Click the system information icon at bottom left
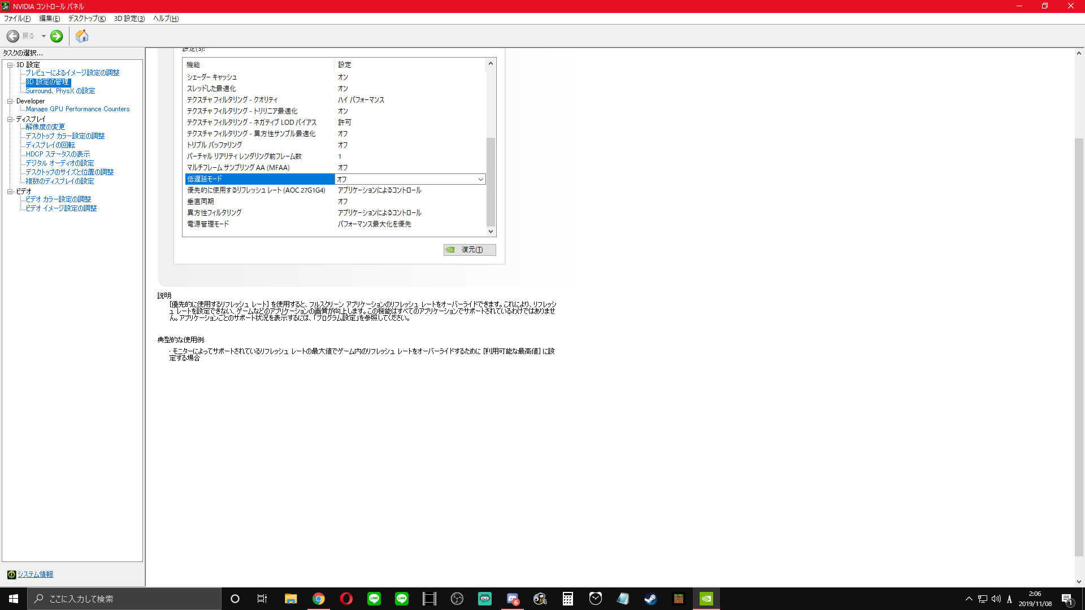The image size is (1085, 610). (x=11, y=574)
